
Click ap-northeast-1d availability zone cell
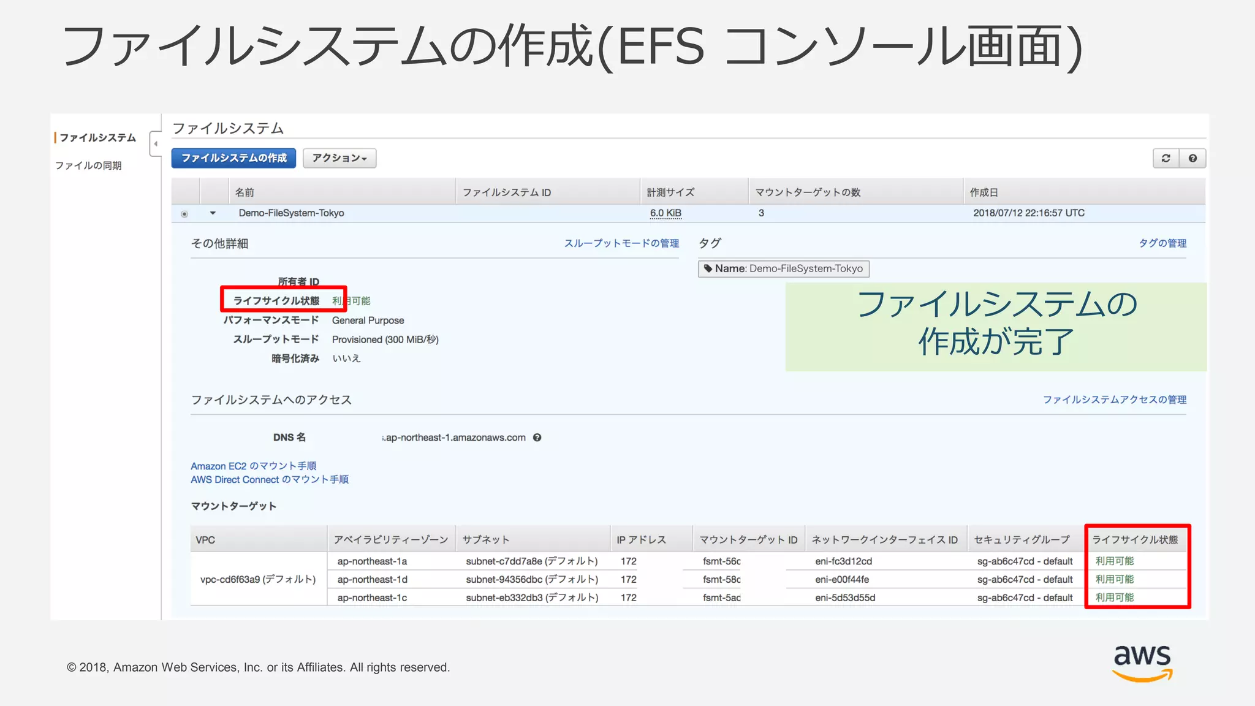[x=372, y=580]
